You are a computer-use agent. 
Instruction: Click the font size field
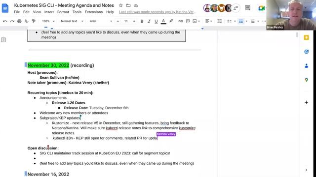(x=126, y=21)
